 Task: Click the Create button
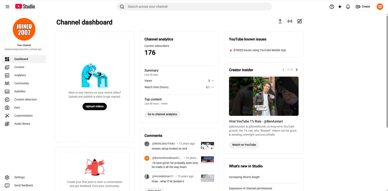point(363,7)
